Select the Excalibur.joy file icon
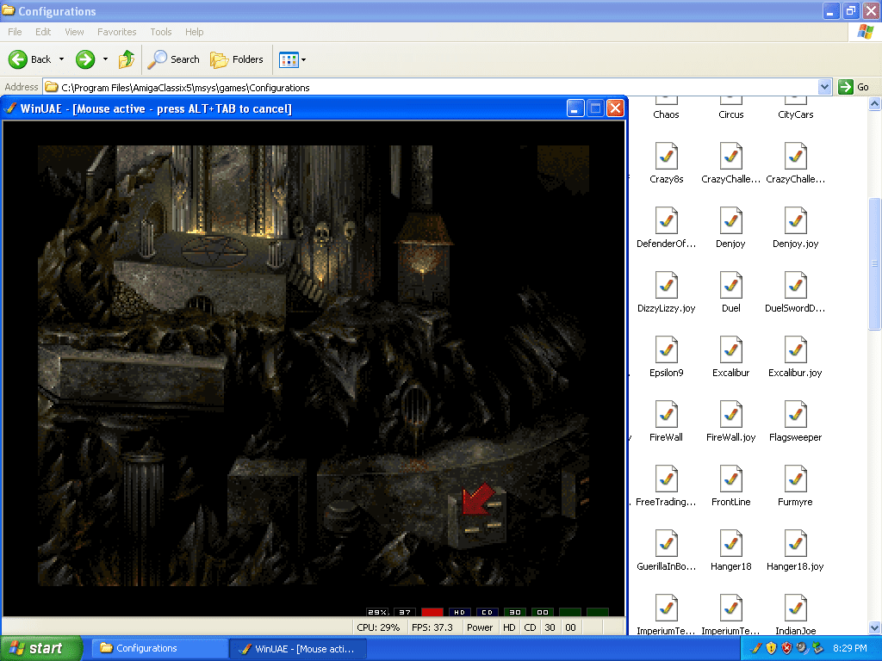 (x=795, y=350)
